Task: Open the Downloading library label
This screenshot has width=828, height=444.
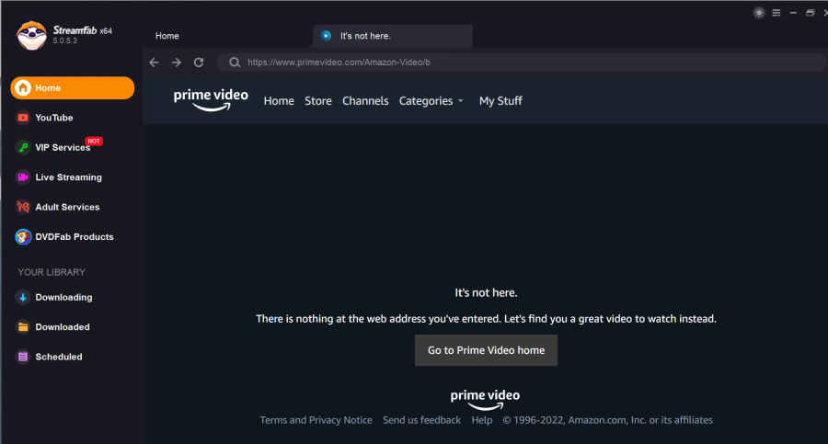Action: click(63, 297)
